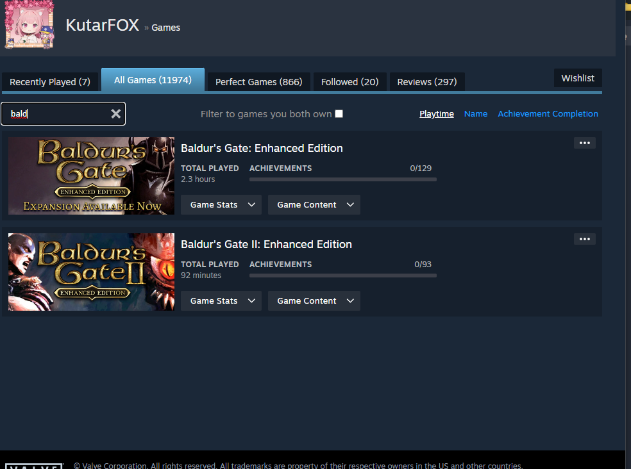Open the three-dot menu for Baldur's Gate: Enhanced Edition
Image resolution: width=631 pixels, height=469 pixels.
click(x=584, y=143)
